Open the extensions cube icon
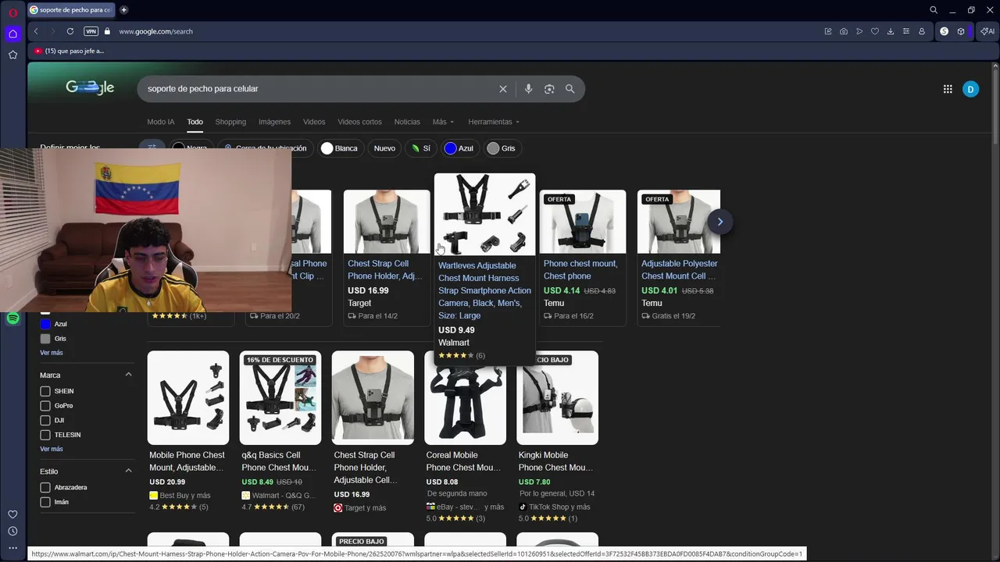The image size is (1000, 562). tap(961, 31)
